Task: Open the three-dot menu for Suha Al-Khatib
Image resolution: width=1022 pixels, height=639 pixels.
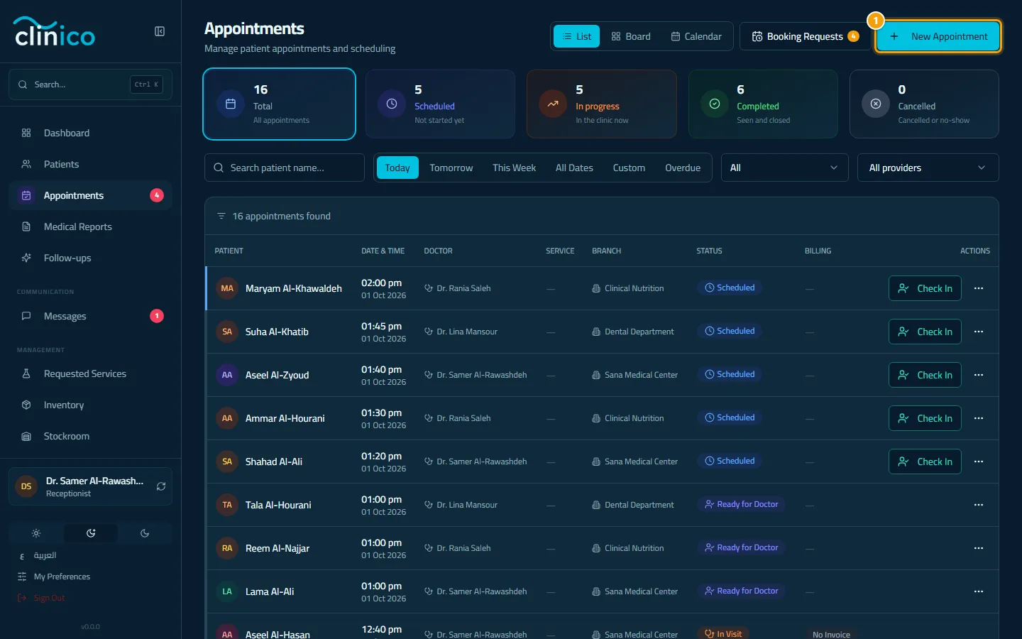Action: (979, 332)
